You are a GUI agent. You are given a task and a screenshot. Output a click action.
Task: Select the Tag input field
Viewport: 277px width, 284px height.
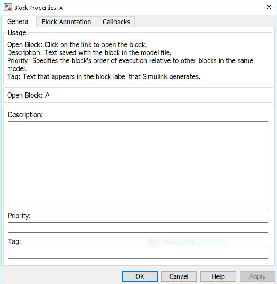pyautogui.click(x=138, y=253)
